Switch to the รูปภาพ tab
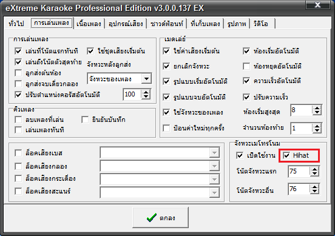The width and height of the screenshot is (335, 236). 237,24
